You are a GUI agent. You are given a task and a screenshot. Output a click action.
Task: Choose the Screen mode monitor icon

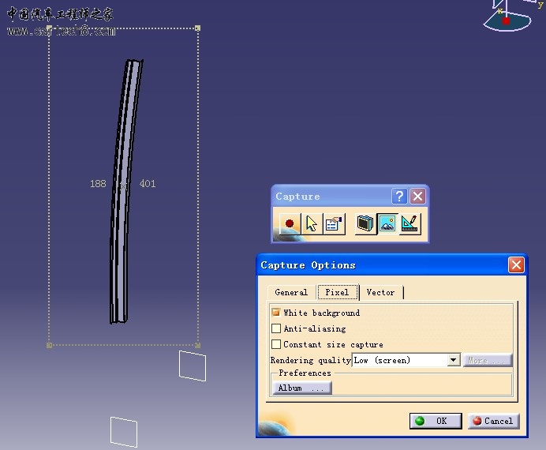pos(365,223)
